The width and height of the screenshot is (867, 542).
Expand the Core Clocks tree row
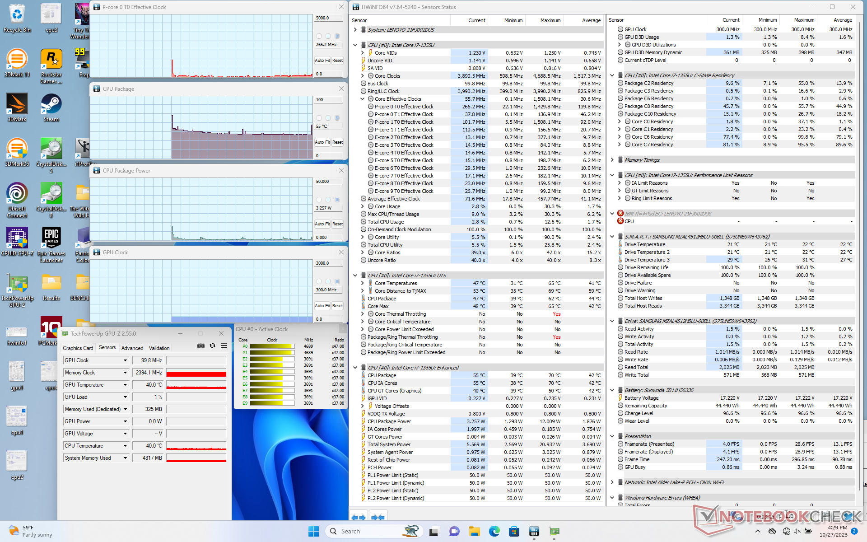(363, 76)
